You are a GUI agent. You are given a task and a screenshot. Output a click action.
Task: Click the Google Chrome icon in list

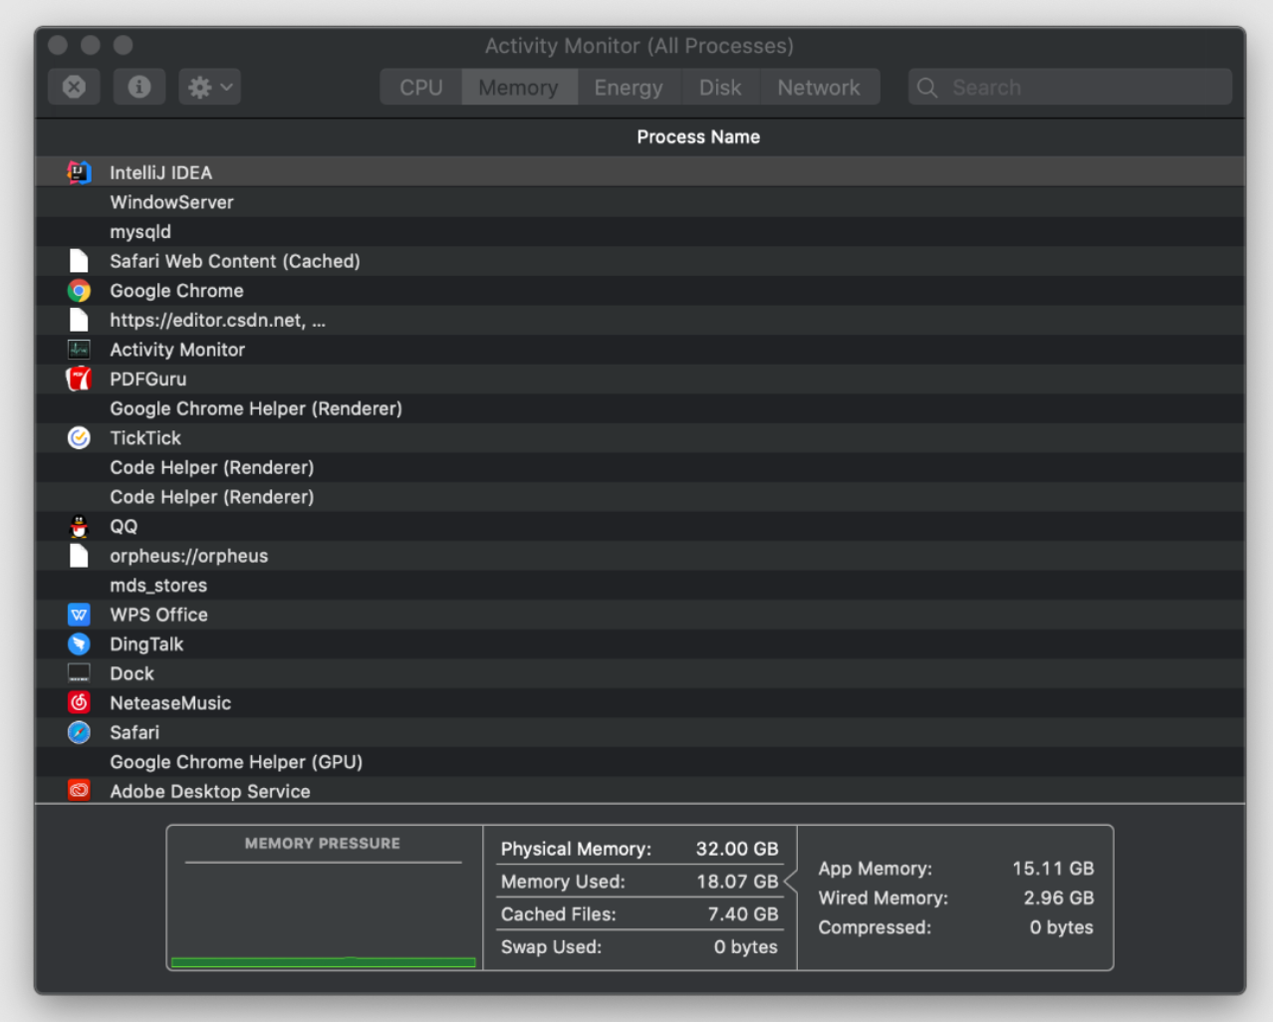pyautogui.click(x=79, y=291)
